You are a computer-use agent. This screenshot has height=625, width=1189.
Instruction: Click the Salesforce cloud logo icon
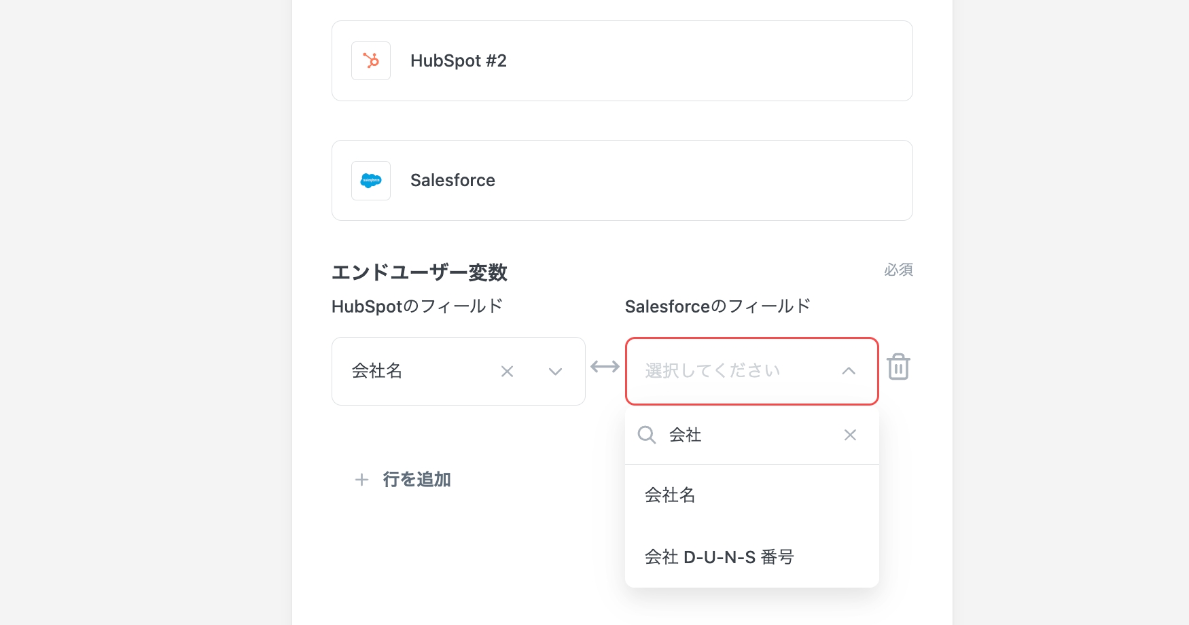coord(371,181)
